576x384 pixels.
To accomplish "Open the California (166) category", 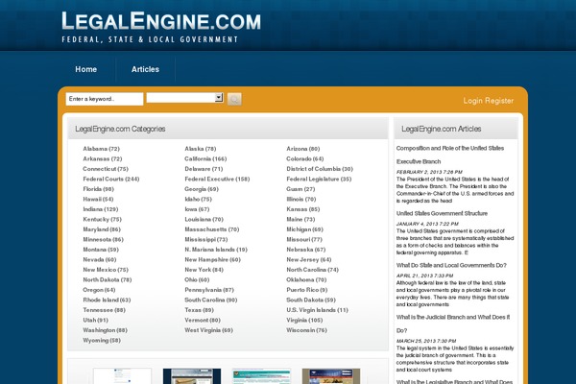I will 205,158.
